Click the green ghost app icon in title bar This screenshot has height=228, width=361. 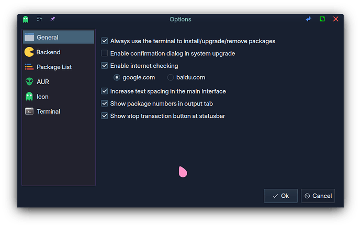click(x=26, y=19)
